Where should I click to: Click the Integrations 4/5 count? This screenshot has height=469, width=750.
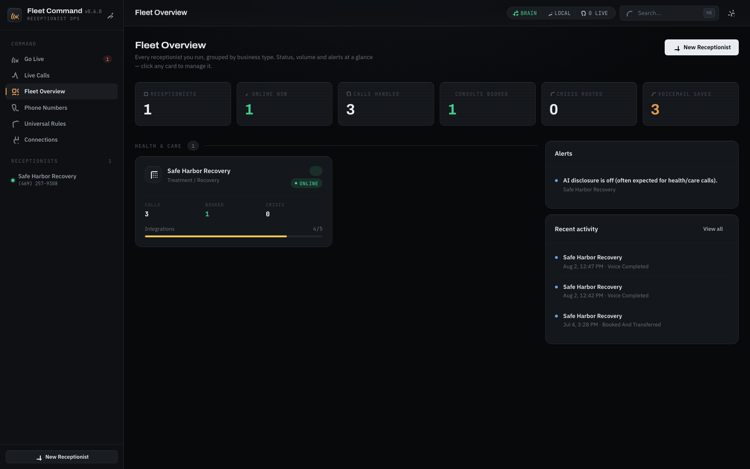317,229
